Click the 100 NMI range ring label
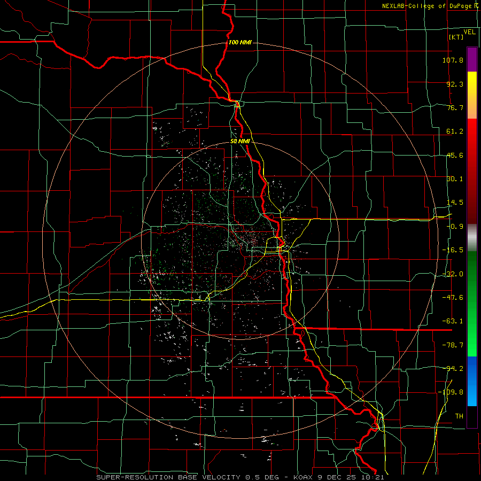 click(x=240, y=42)
